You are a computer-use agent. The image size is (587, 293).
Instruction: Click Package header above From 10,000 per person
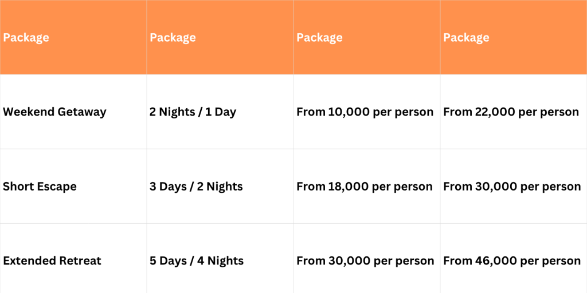[x=319, y=38]
